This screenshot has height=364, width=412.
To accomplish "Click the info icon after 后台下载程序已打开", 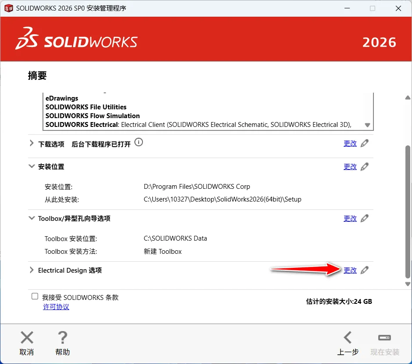I will point(139,142).
